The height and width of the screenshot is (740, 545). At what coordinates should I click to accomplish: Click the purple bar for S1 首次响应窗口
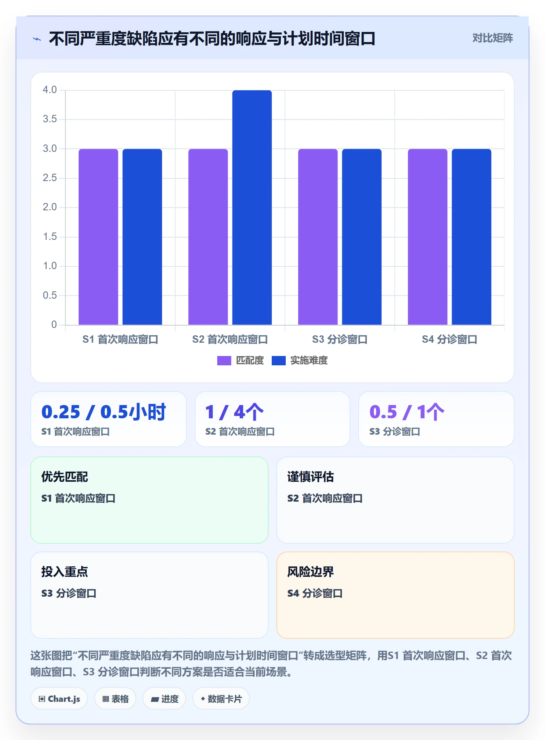(98, 237)
